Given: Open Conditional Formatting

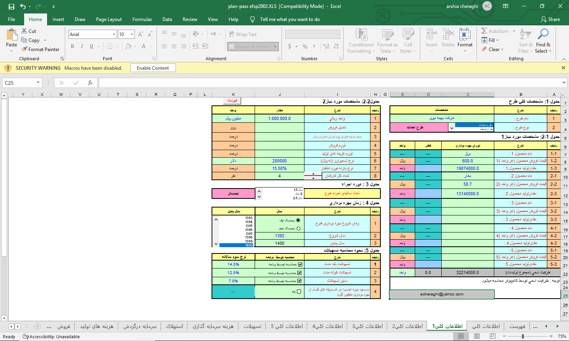Looking at the screenshot, I should 361,41.
